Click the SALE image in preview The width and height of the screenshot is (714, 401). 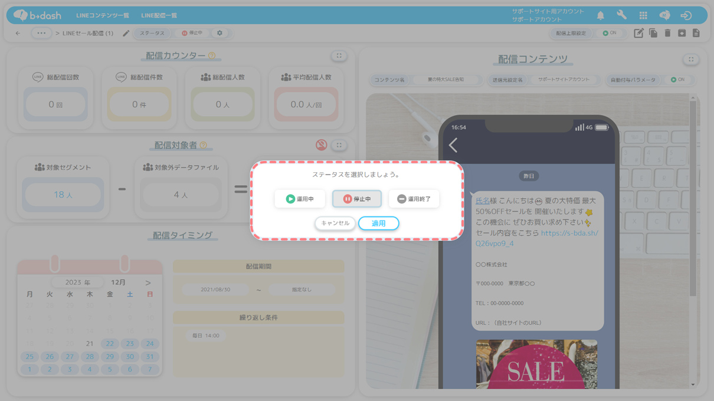[536, 364]
